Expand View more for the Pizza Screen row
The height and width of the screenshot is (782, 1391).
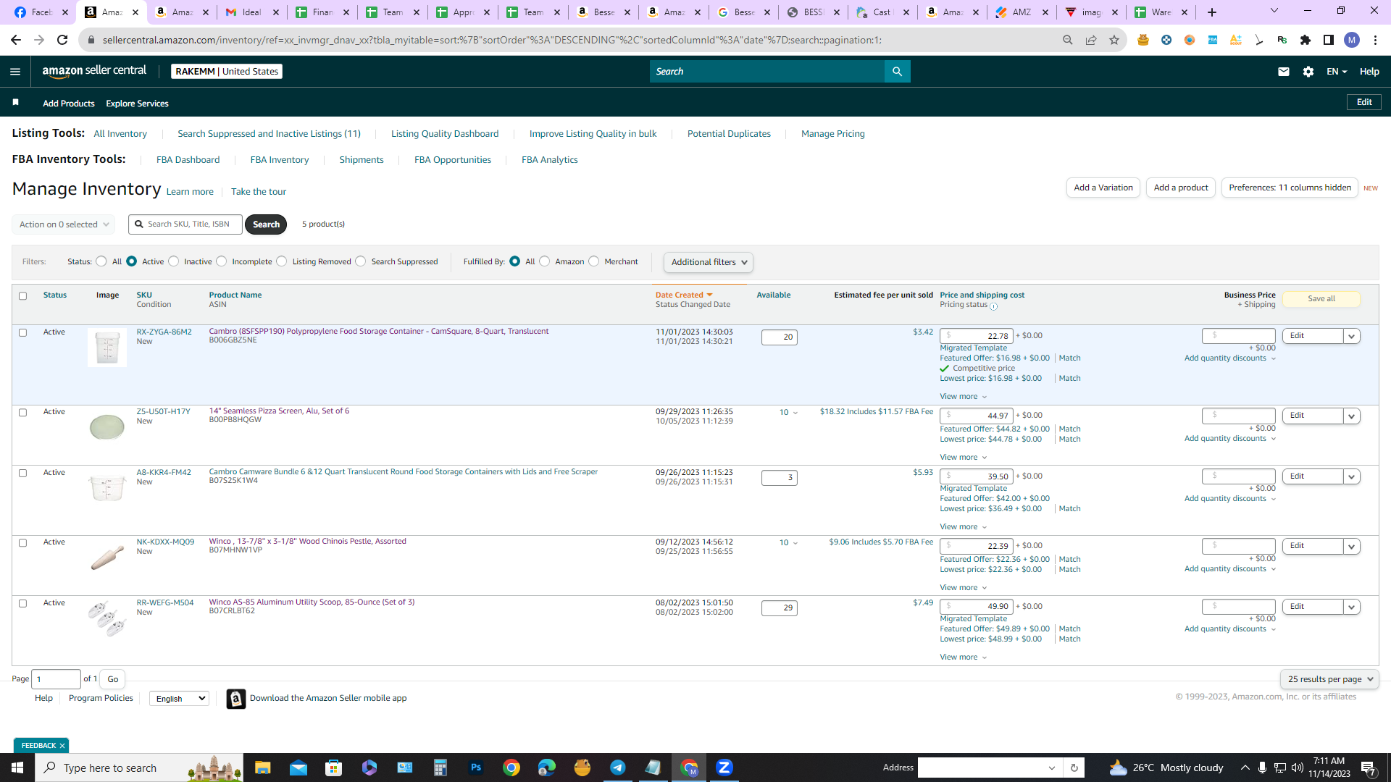click(x=963, y=458)
